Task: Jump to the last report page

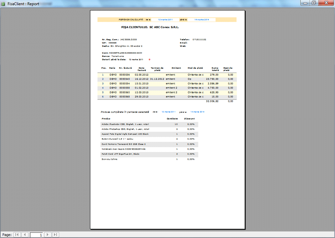Action: tap(56, 235)
